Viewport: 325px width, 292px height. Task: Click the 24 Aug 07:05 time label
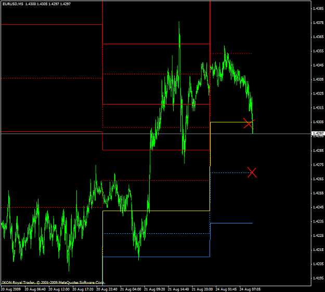[250, 289]
